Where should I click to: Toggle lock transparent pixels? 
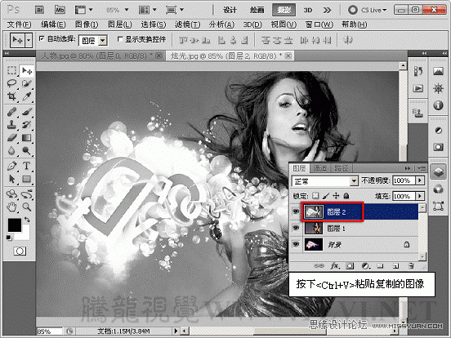click(315, 196)
